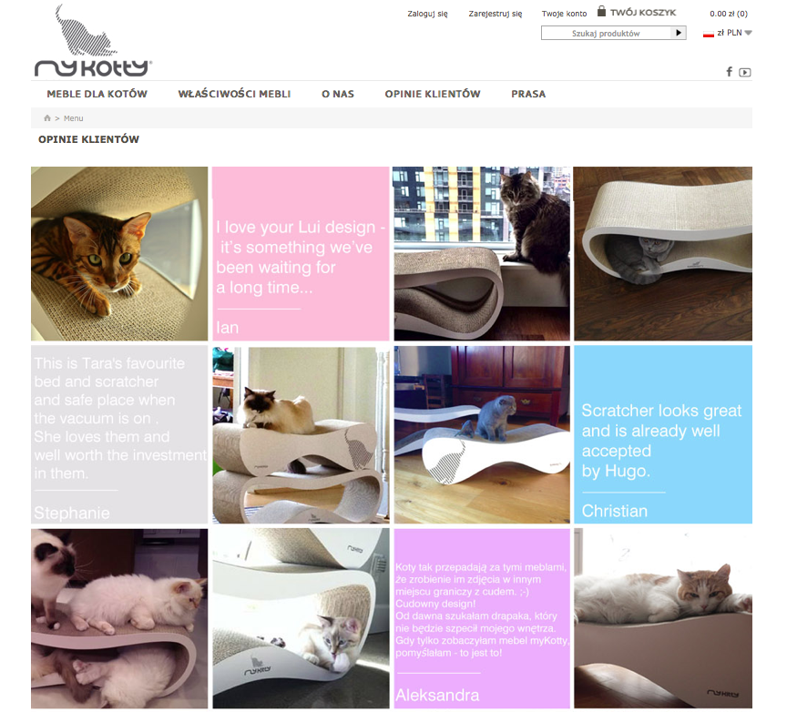This screenshot has height=712, width=787.
Task: Click the Zarejestruj się link
Action: [x=496, y=14]
